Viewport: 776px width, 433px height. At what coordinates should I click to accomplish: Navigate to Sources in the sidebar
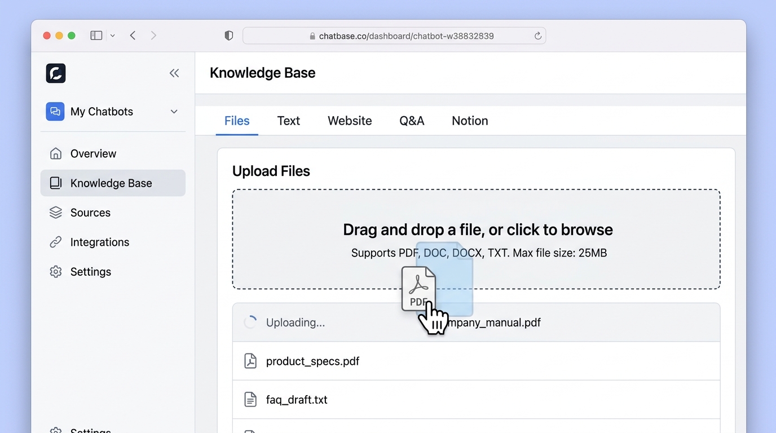point(90,213)
